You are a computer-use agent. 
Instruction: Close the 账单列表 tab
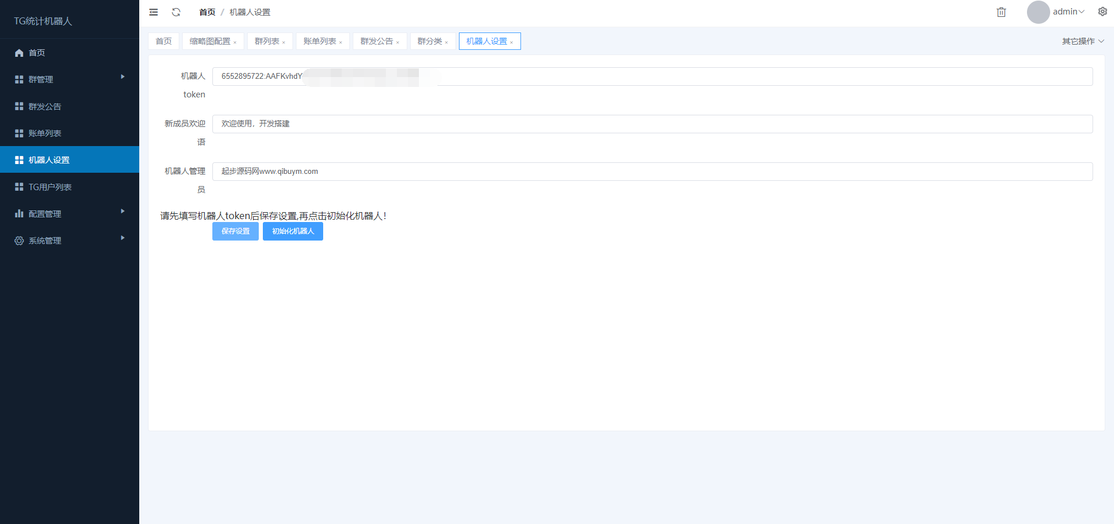[x=341, y=42]
